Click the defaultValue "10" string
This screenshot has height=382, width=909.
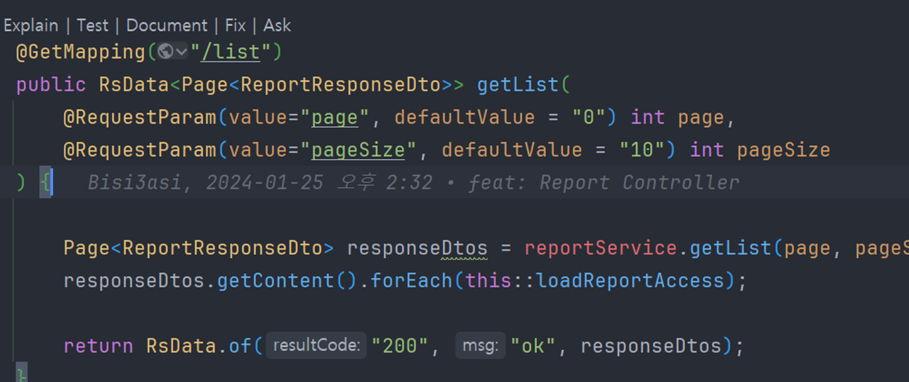[642, 150]
